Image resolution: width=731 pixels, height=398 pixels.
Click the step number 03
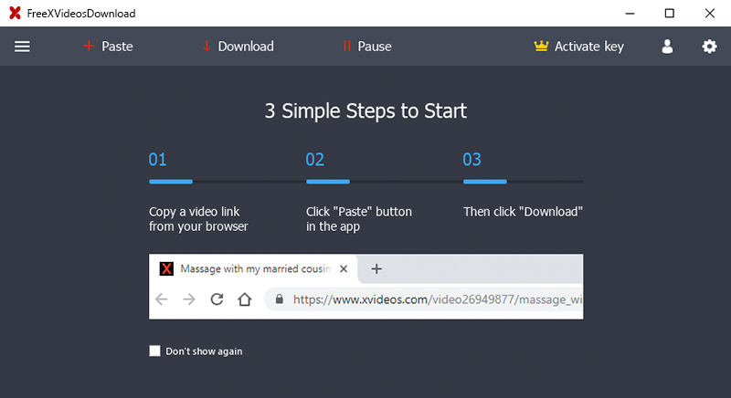[471, 160]
